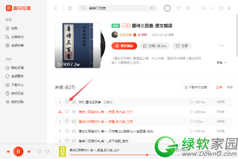Click the skin theme shirt icon

[x=178, y=8]
